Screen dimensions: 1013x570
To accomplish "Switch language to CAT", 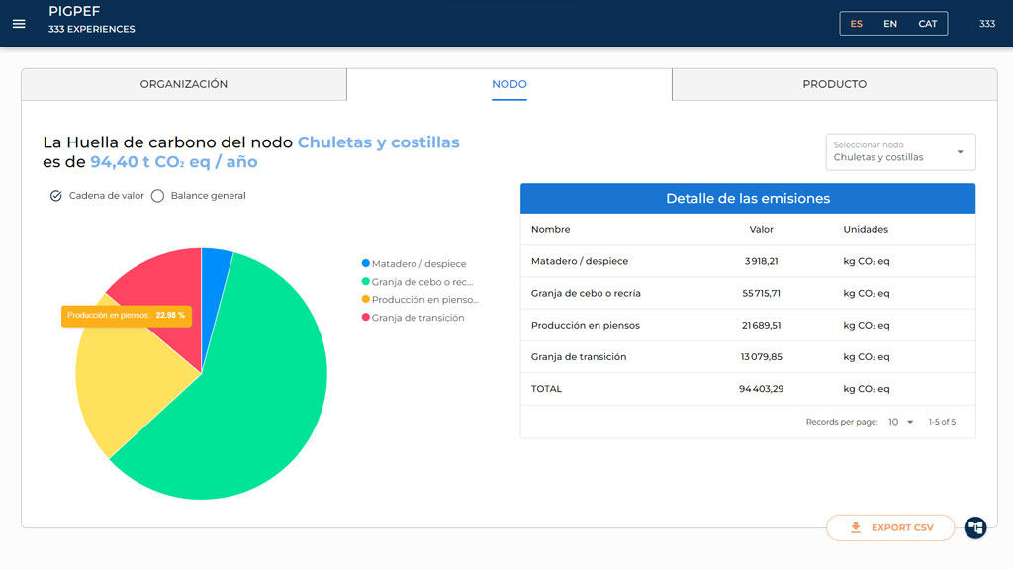I will point(927,24).
